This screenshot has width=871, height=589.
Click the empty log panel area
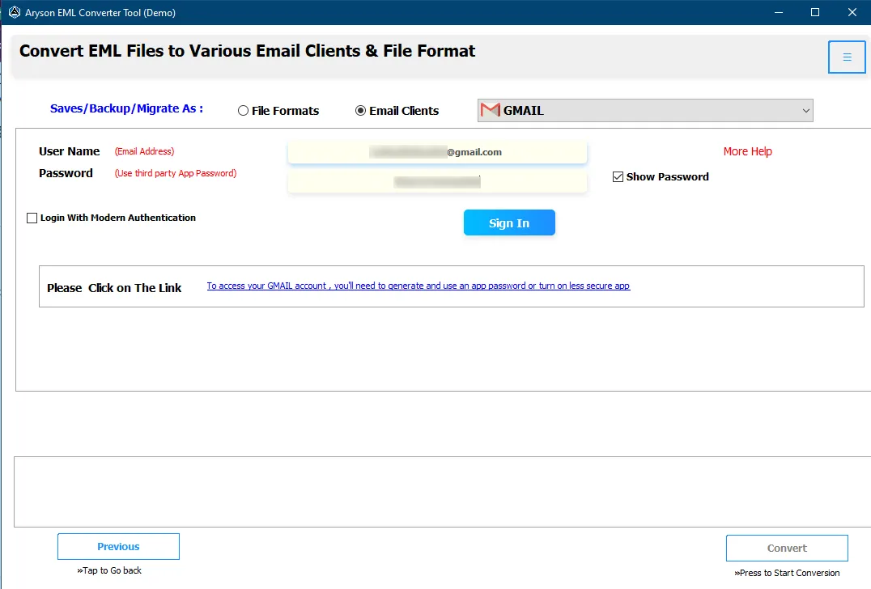click(x=442, y=492)
